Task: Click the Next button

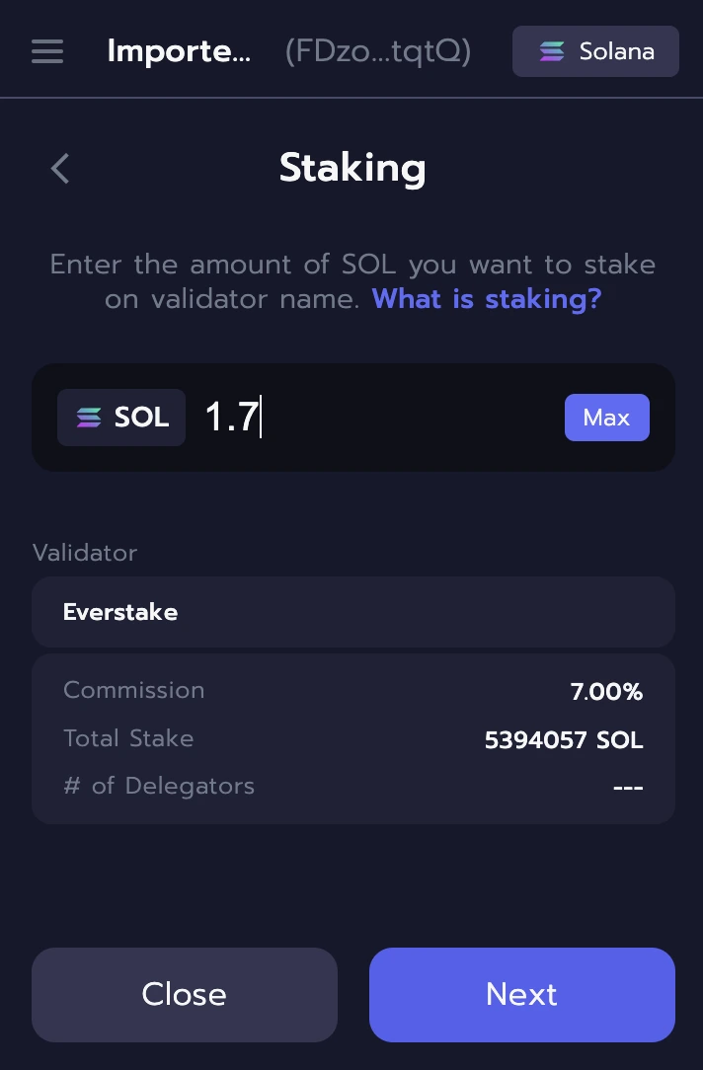Action: (521, 995)
